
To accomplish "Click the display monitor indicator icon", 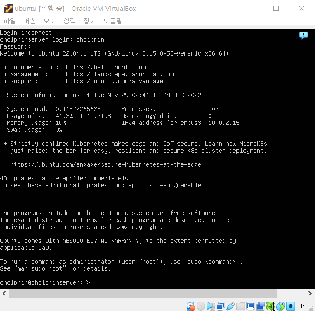I will coord(250,306).
